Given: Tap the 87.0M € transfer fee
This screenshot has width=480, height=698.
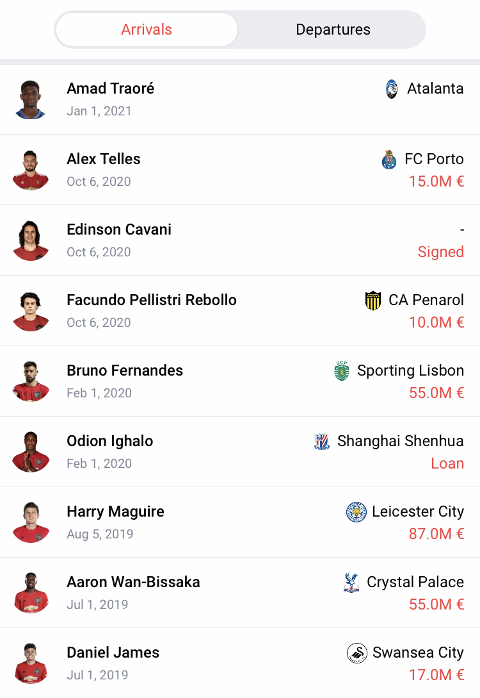Looking at the screenshot, I should 436,534.
